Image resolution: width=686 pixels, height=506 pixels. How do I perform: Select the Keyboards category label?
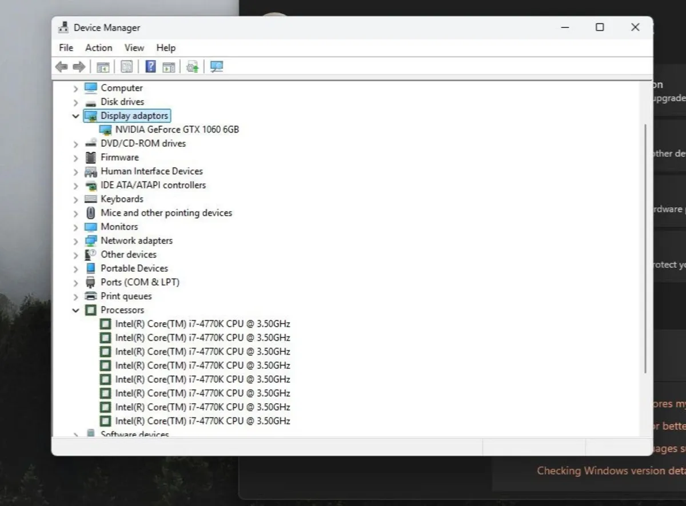pyautogui.click(x=122, y=199)
